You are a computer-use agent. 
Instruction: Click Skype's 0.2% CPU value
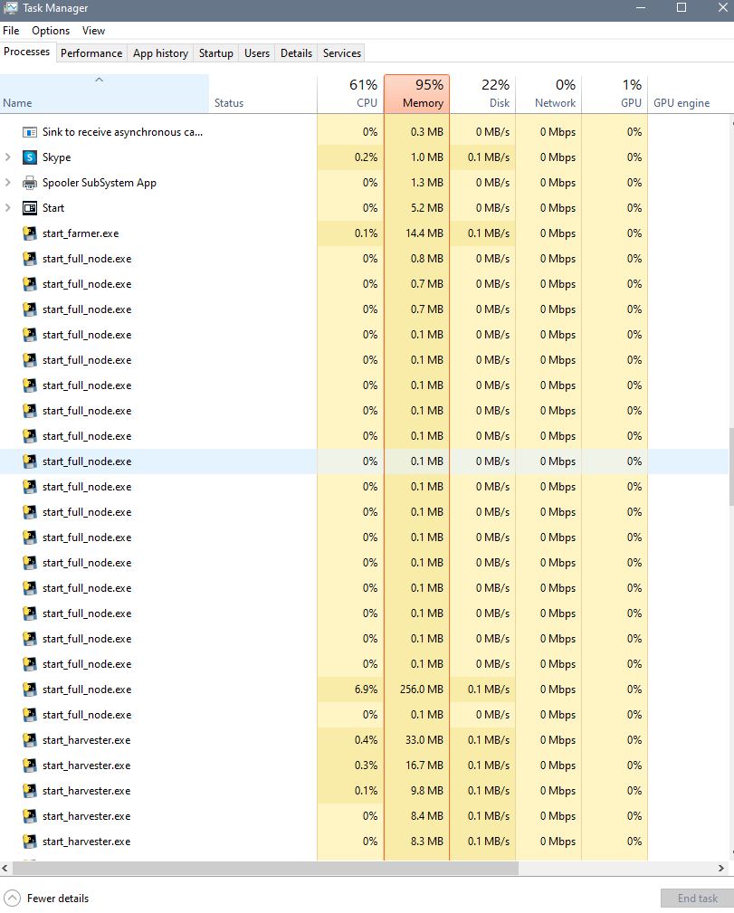click(x=366, y=157)
